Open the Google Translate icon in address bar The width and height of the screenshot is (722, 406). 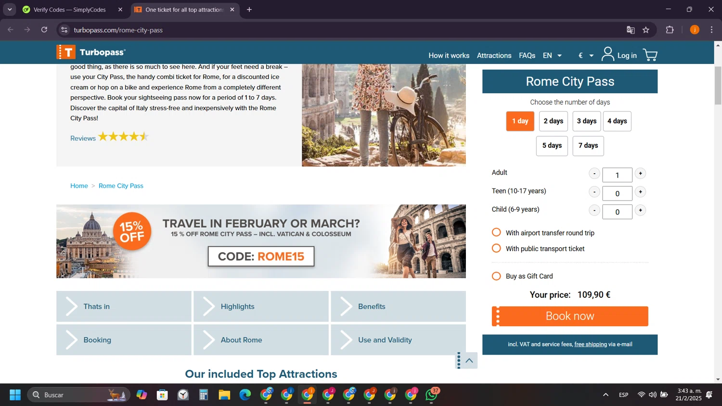click(x=631, y=30)
